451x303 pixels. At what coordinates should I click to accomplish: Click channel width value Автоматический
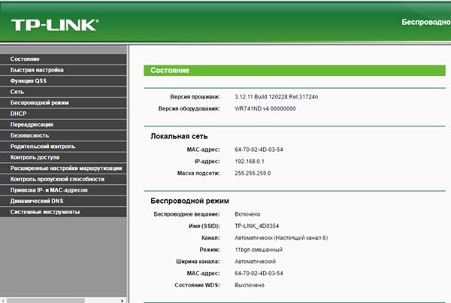point(255,262)
